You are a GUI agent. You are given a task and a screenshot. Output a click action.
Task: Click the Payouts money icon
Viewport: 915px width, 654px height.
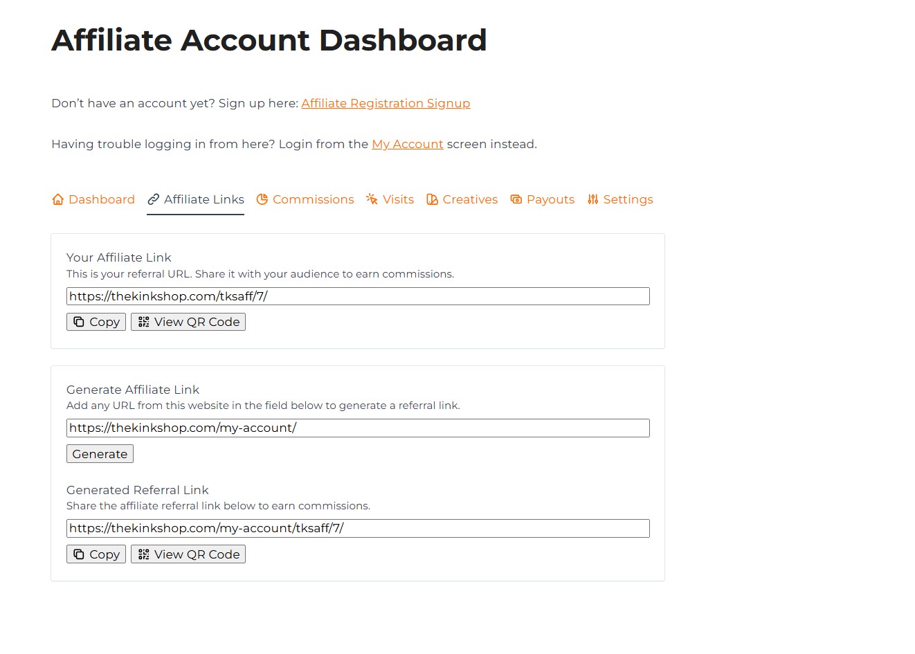[516, 200]
